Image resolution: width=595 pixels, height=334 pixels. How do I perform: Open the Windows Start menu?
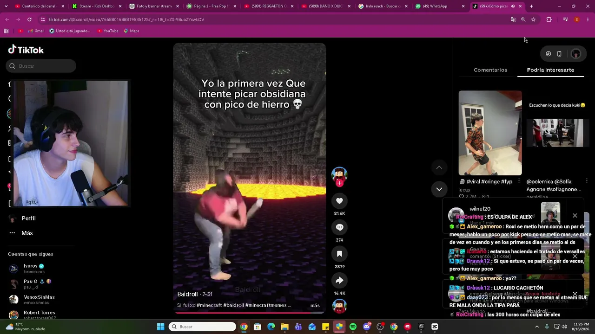point(160,327)
